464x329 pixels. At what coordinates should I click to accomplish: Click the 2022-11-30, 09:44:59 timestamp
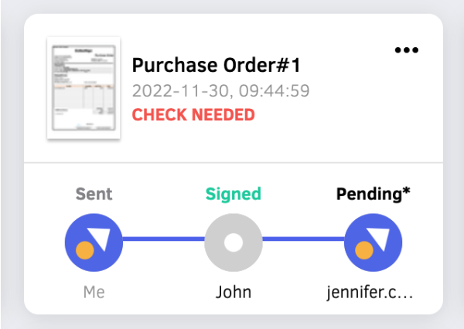220,90
